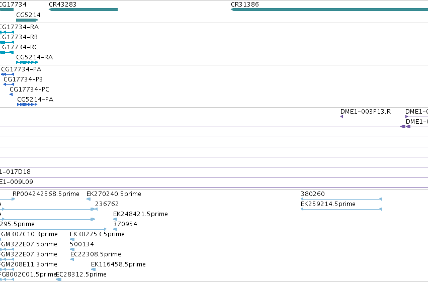This screenshot has width=428, height=282.
Task: Select the 380260 feature span line
Action: tap(341, 199)
